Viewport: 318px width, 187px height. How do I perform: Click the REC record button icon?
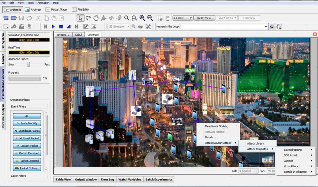29,26
